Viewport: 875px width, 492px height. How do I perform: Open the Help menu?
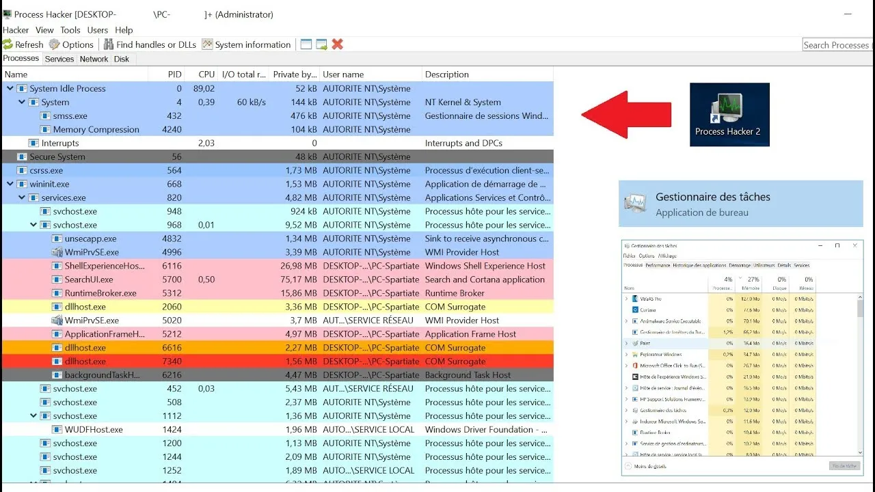(x=124, y=30)
